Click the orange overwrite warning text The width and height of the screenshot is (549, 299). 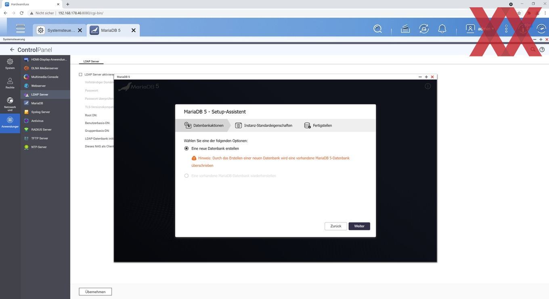pos(270,162)
